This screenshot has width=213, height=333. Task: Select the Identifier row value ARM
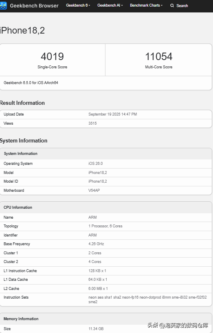(93, 235)
